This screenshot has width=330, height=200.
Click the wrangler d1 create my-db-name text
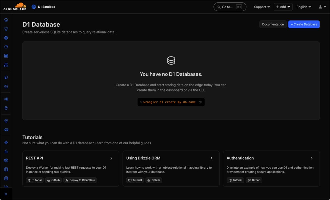(169, 102)
